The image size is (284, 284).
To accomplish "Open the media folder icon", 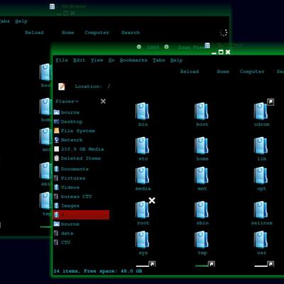I will [x=142, y=175].
